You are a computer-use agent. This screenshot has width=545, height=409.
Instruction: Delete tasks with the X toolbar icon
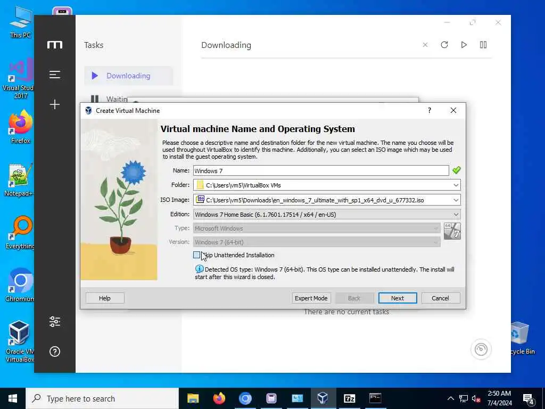point(425,45)
